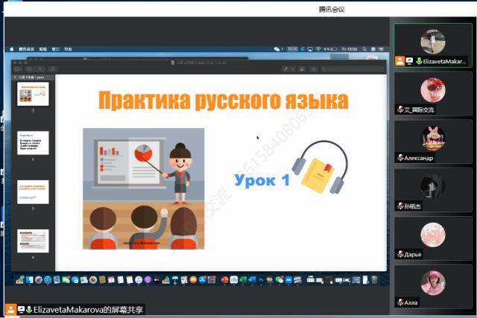Open the 腾讯会议 menu in the macOS menu bar
477x318 pixels.
tap(26, 49)
